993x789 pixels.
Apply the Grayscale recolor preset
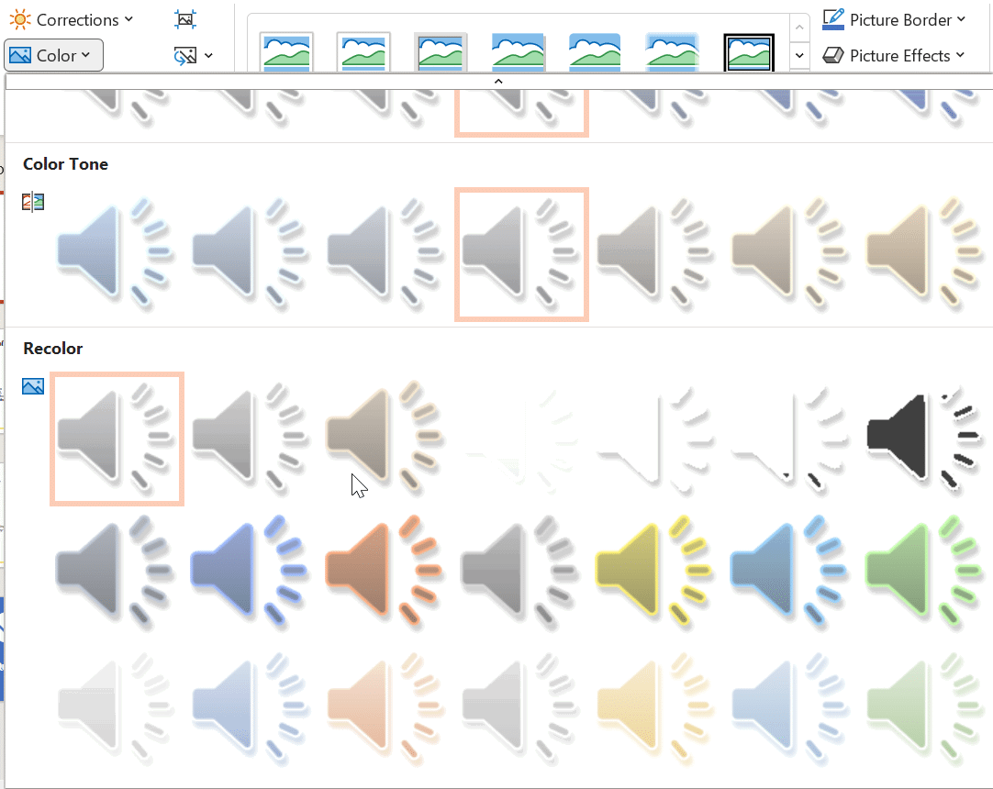251,439
